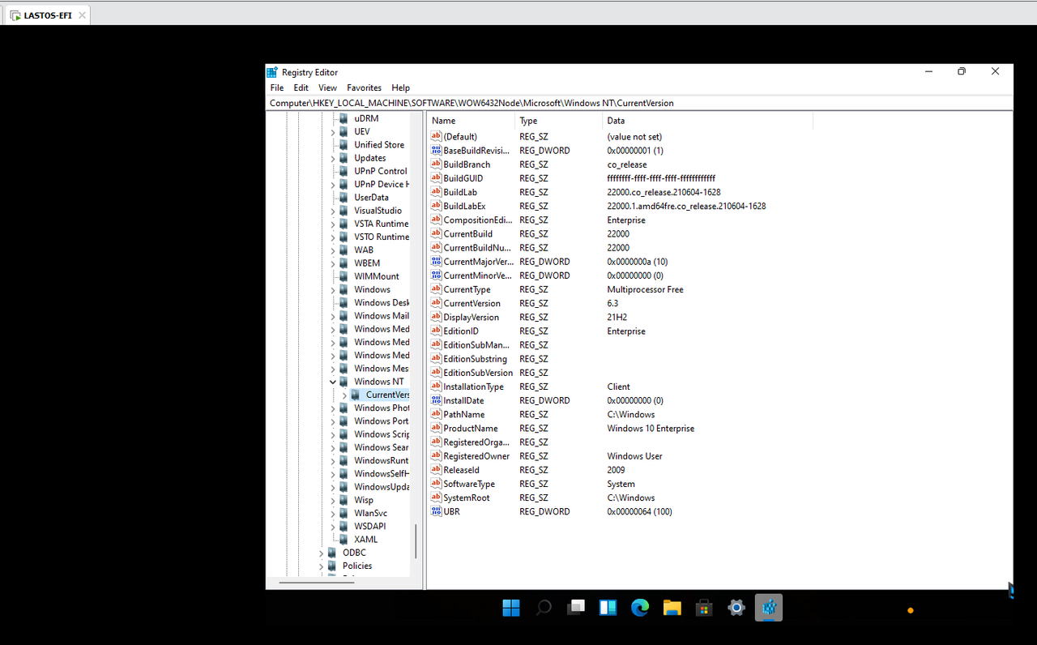Image resolution: width=1037 pixels, height=645 pixels.
Task: Click the WIMMount folder icon in tree
Action: click(344, 276)
